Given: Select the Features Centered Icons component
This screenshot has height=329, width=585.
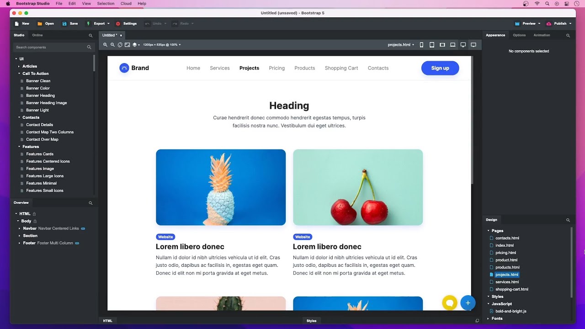Looking at the screenshot, I should point(48,161).
